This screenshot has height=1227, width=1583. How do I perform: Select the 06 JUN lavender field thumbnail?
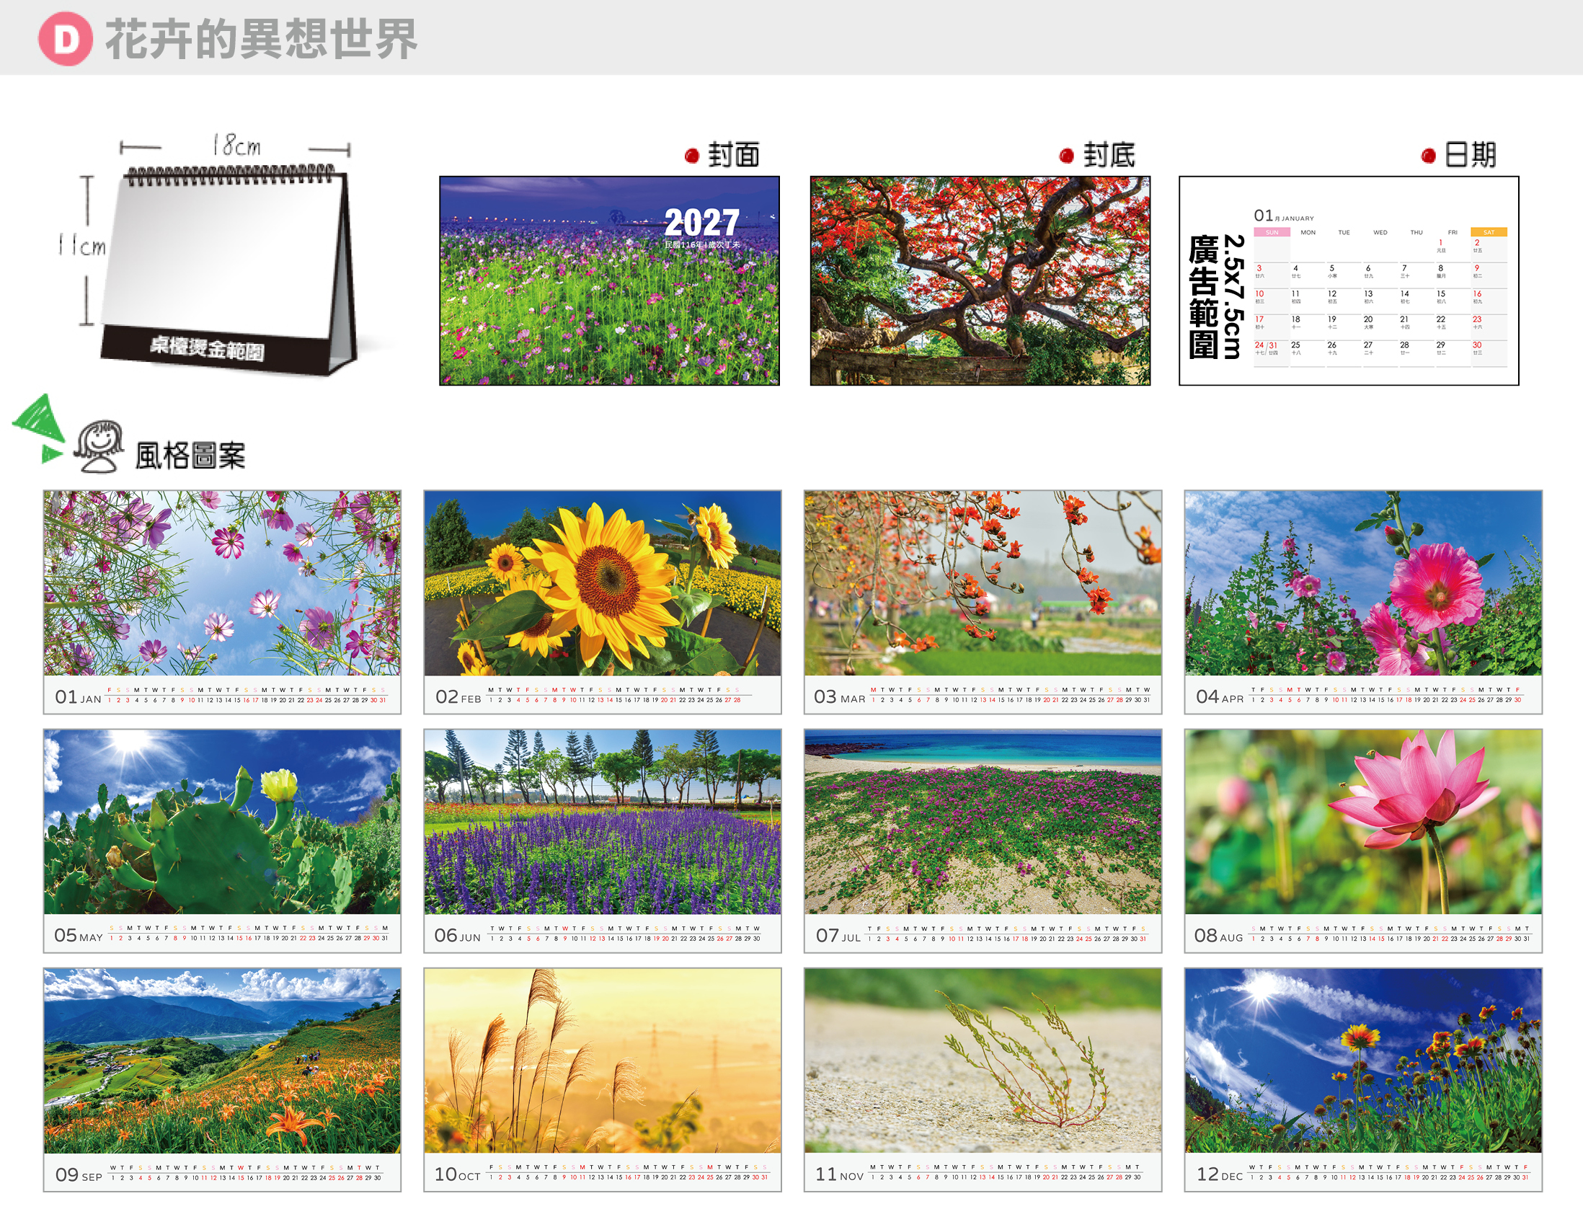click(603, 841)
